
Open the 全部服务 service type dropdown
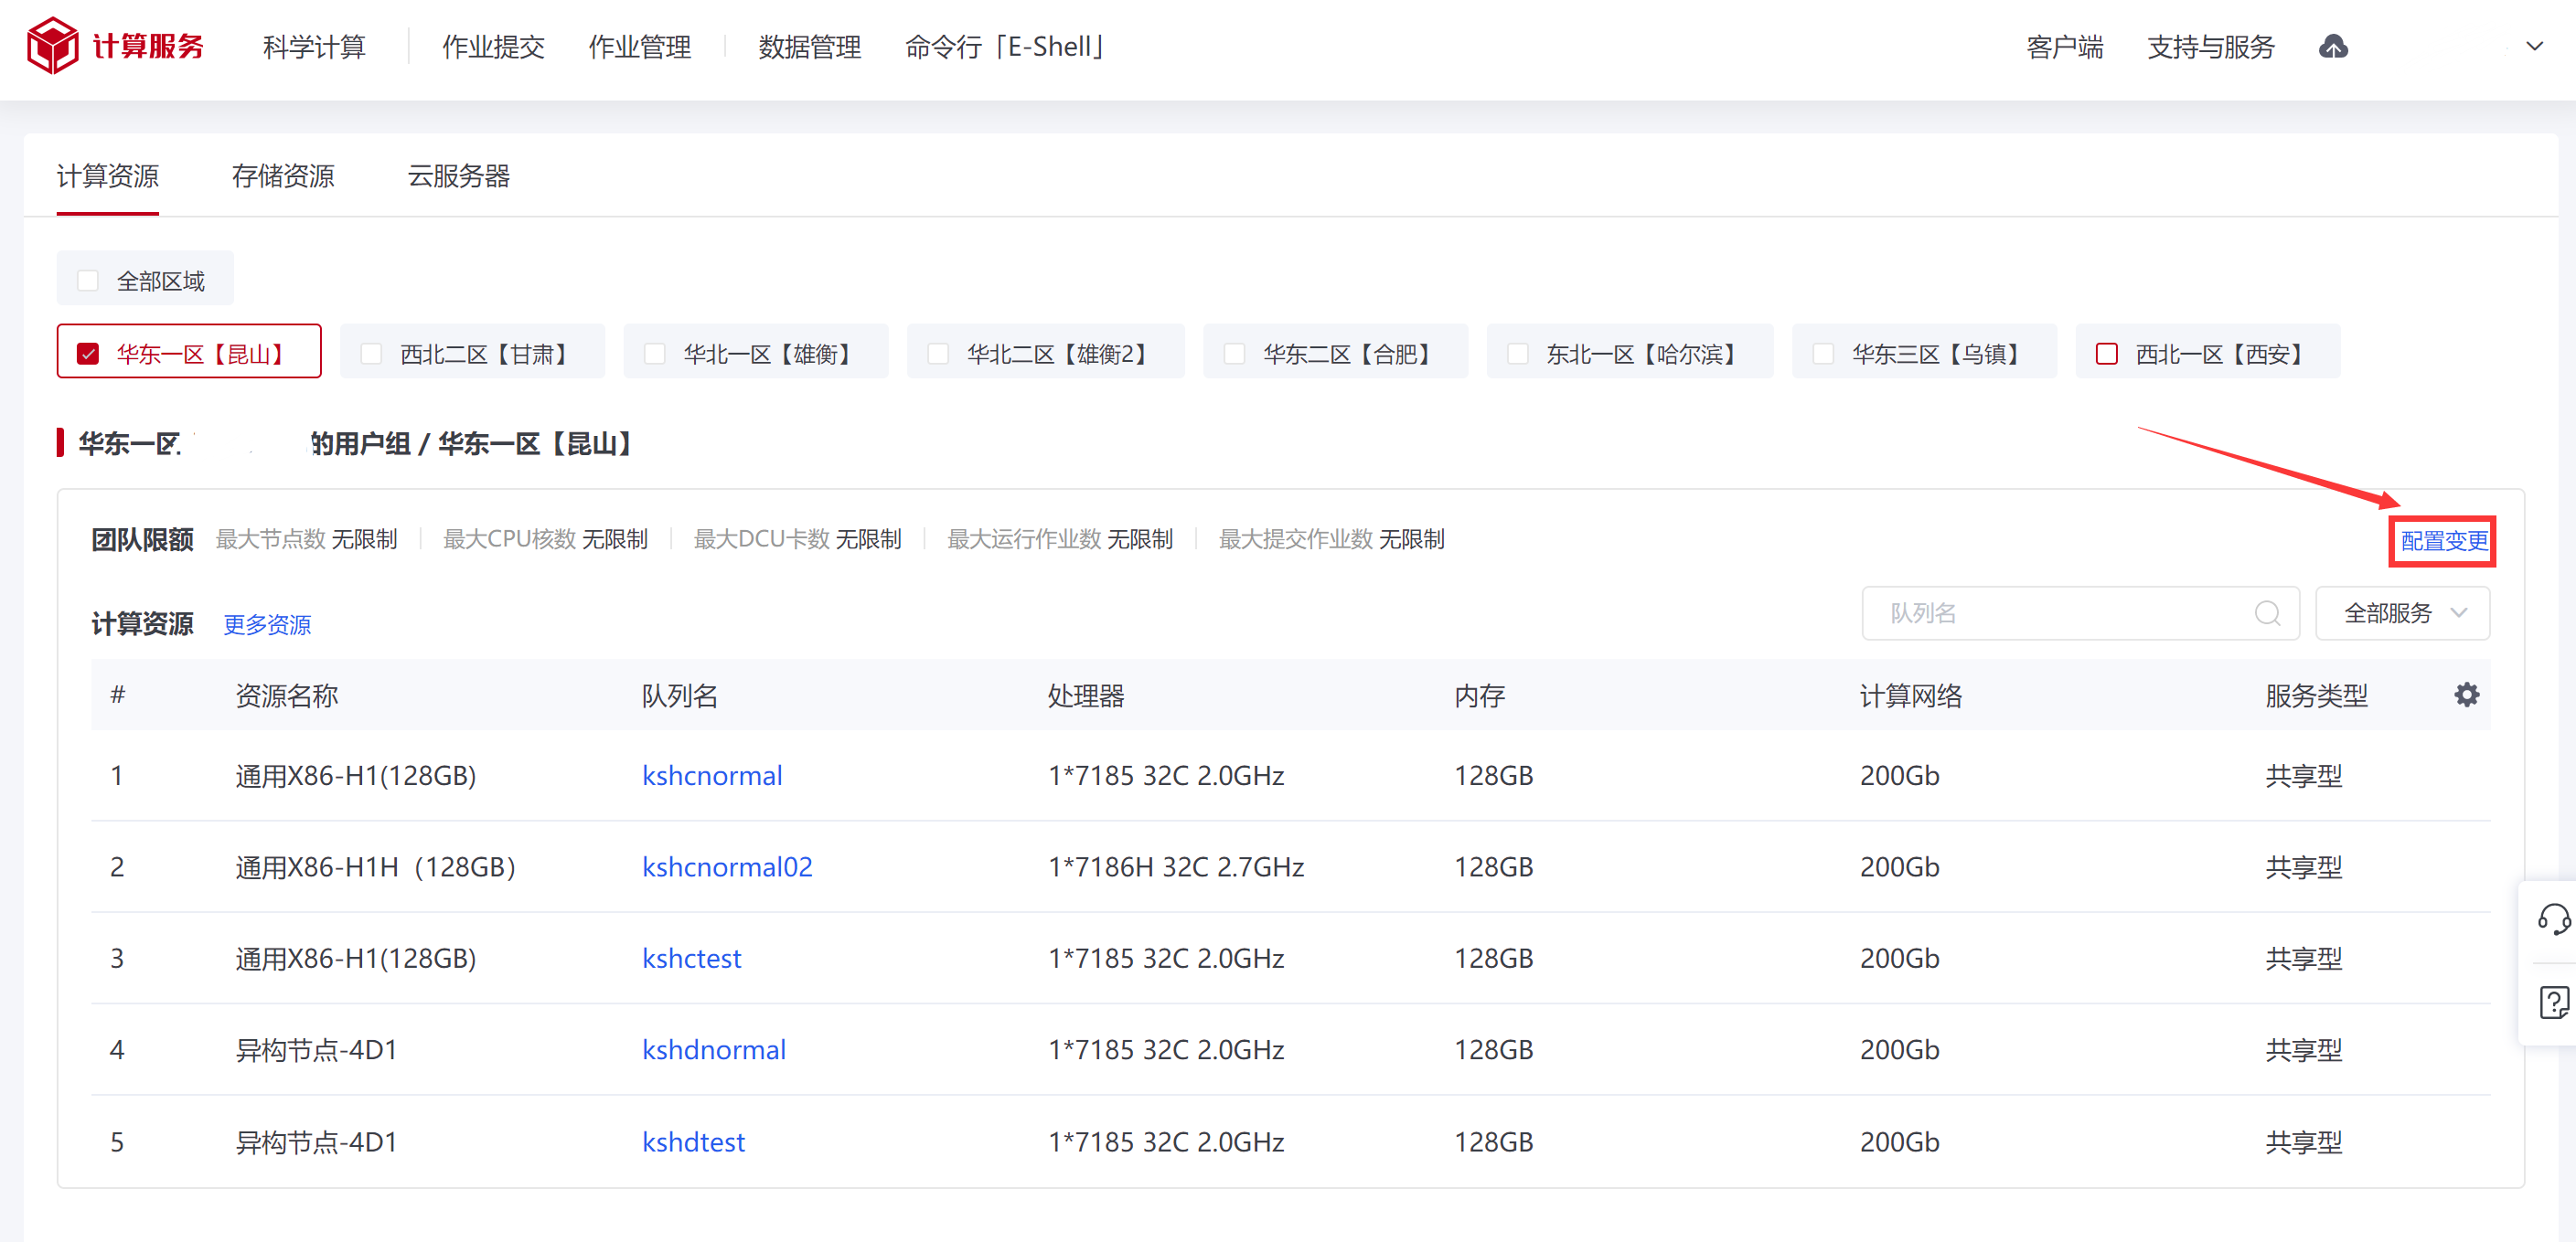click(x=2402, y=612)
